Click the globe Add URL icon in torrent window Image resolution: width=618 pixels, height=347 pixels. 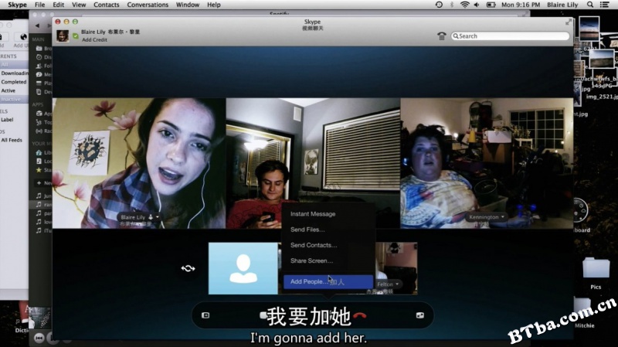[x=23, y=37]
